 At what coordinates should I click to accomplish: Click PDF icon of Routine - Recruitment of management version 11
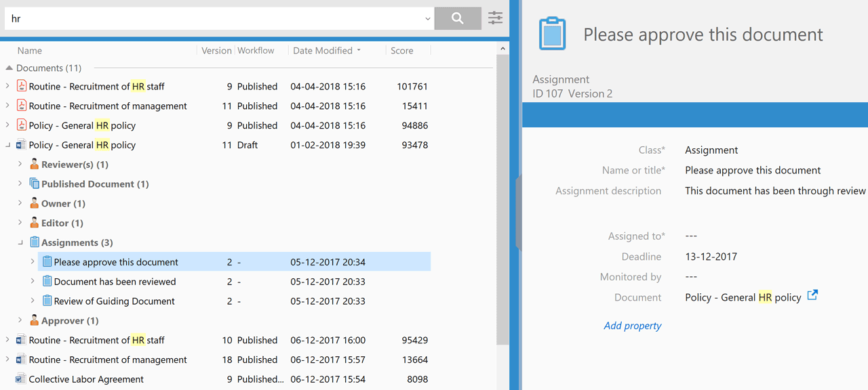(21, 106)
